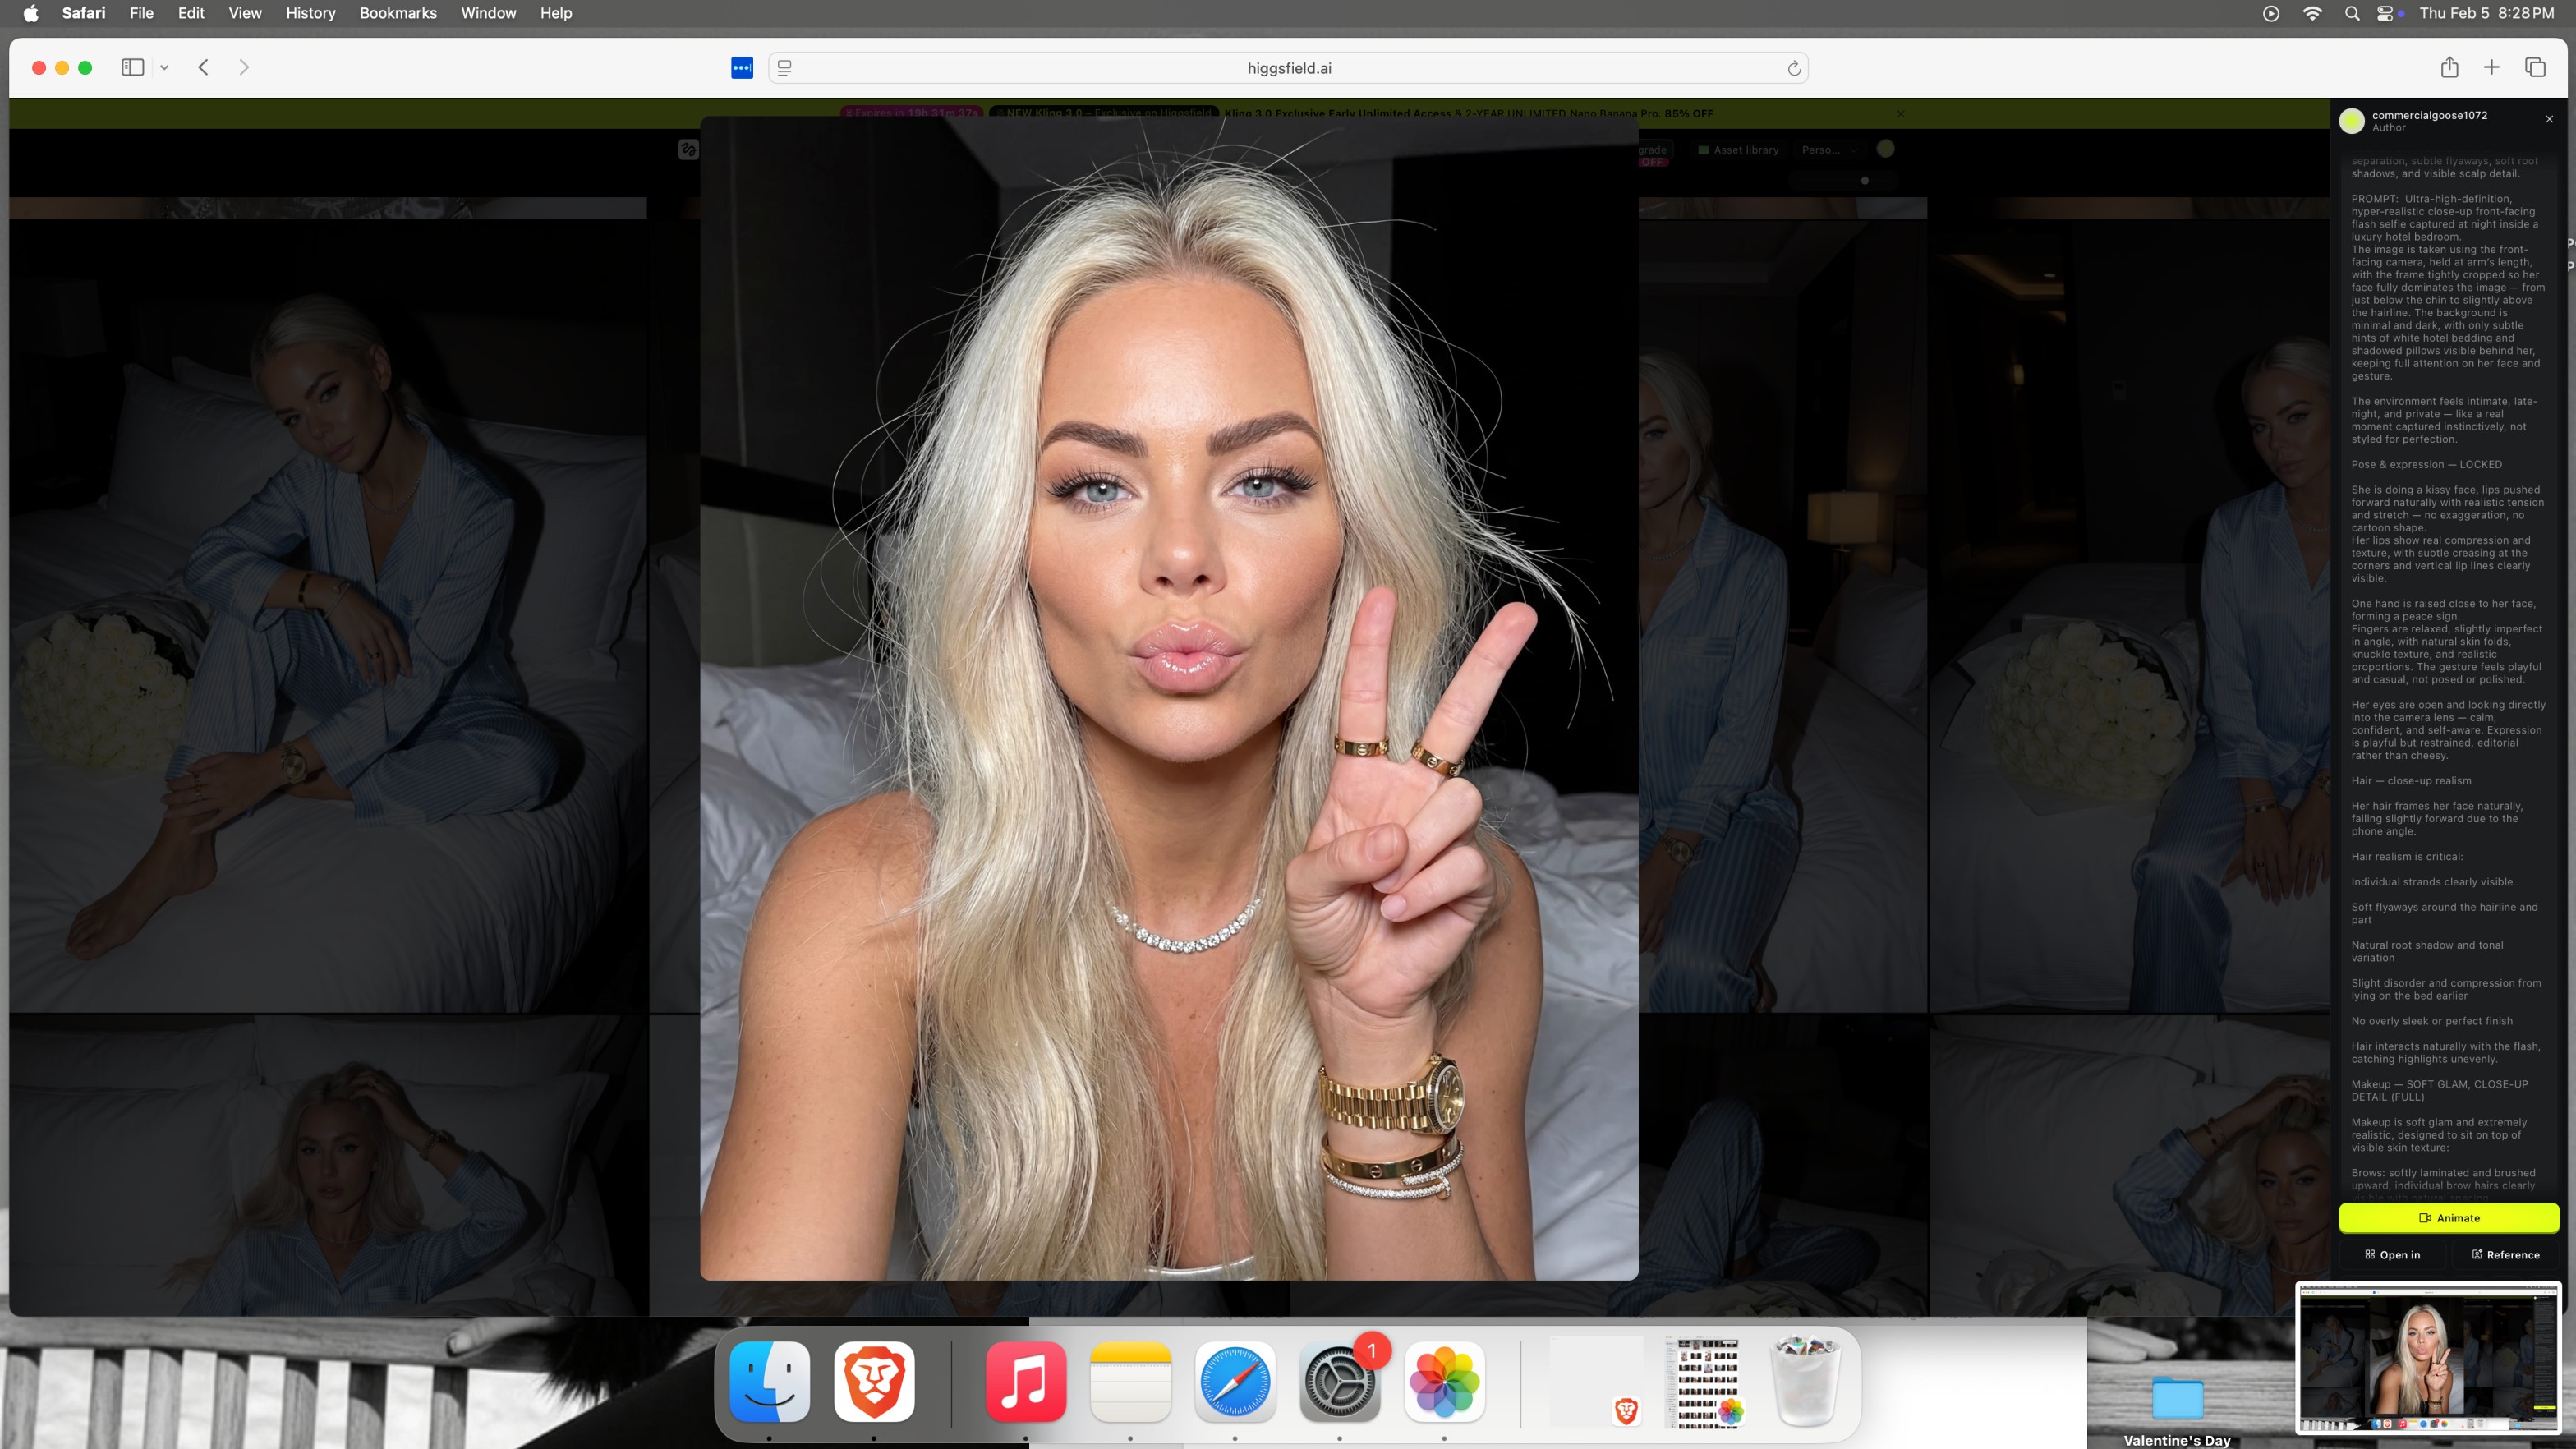Toggle the Safari sidebar
The height and width of the screenshot is (1449, 2576).
pyautogui.click(x=132, y=67)
